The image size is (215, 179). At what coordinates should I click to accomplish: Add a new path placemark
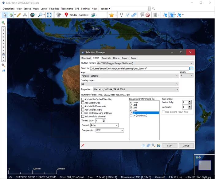pos(128,15)
